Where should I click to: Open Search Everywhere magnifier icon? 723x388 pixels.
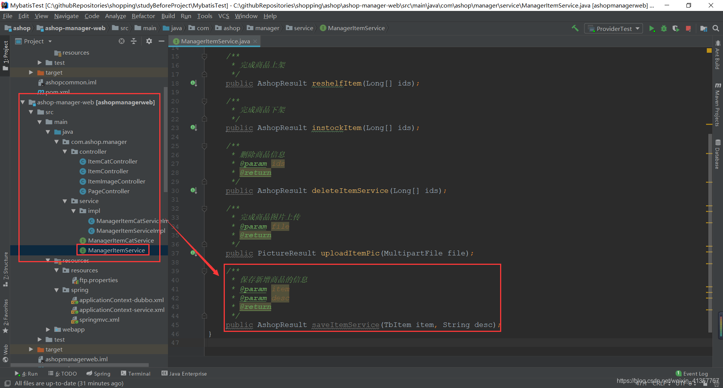(716, 28)
